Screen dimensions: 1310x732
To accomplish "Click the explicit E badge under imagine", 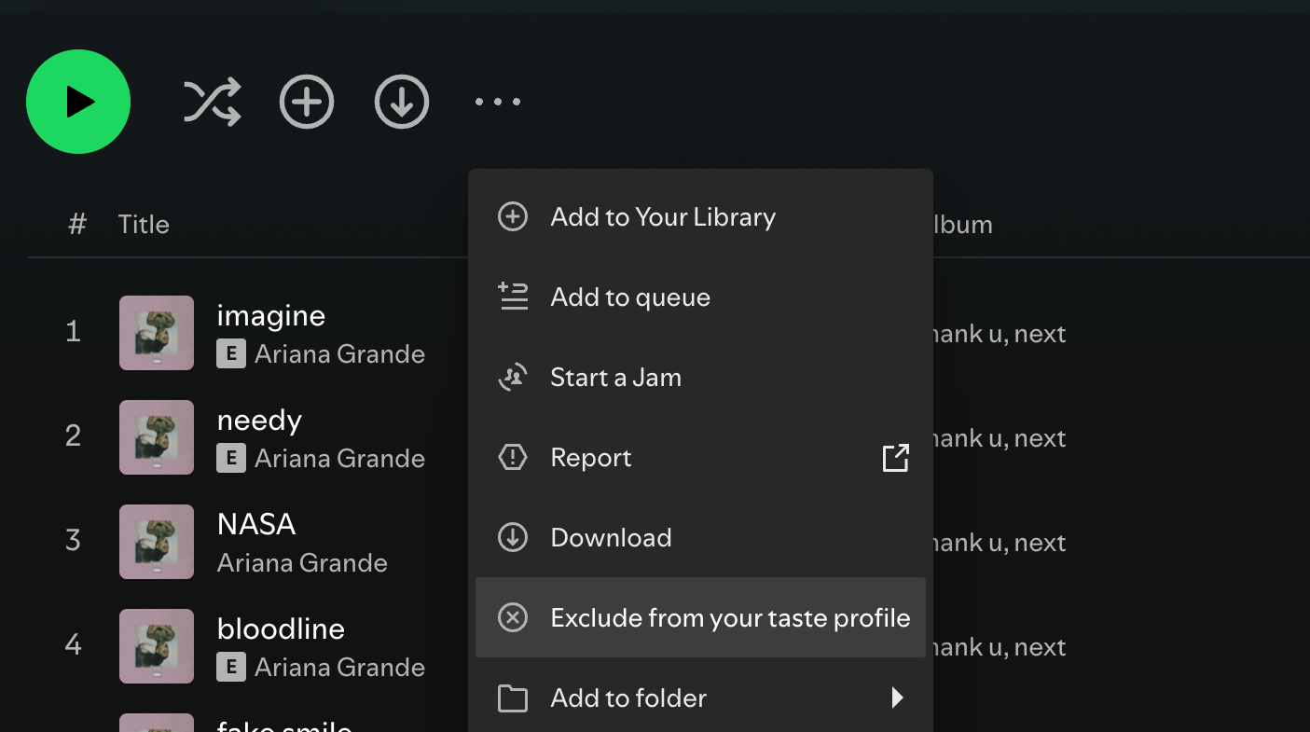I will [231, 354].
